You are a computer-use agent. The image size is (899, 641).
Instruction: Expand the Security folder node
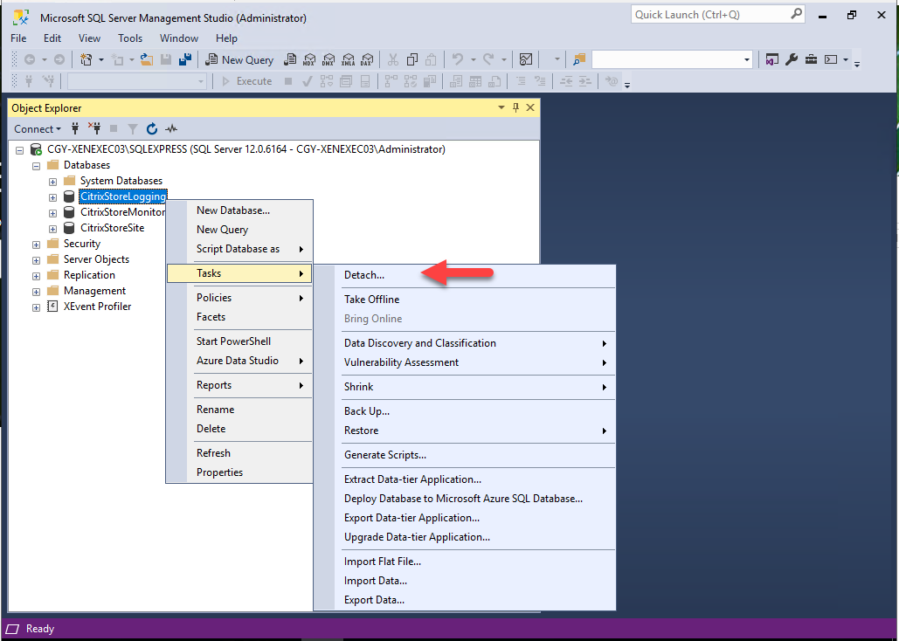click(x=36, y=245)
